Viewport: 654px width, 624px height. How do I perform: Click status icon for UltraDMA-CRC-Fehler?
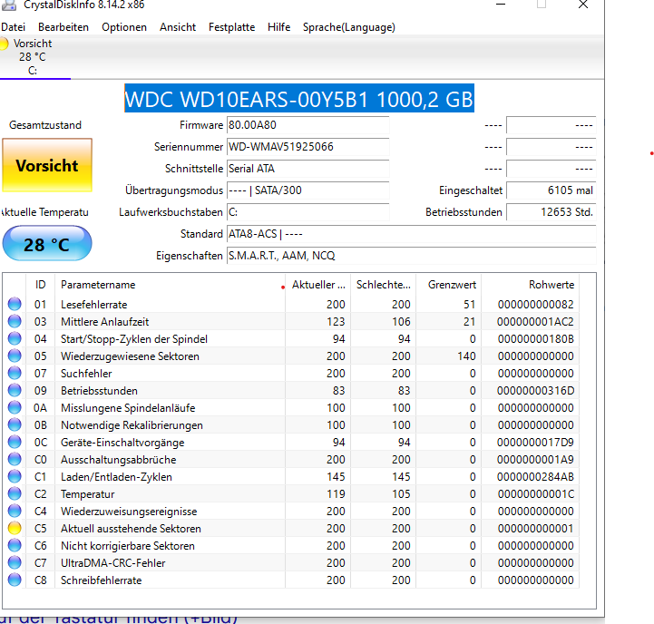coord(15,562)
